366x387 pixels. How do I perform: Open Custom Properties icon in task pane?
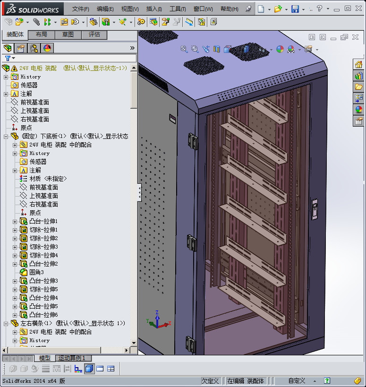click(x=358, y=121)
